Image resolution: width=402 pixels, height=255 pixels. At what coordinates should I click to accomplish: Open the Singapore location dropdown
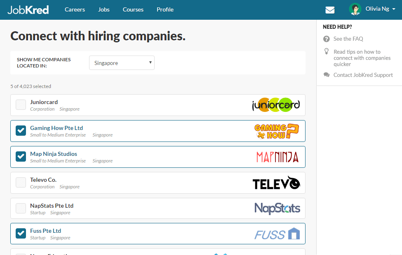click(x=122, y=63)
